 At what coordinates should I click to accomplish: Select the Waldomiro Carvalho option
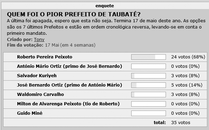tap(40, 95)
